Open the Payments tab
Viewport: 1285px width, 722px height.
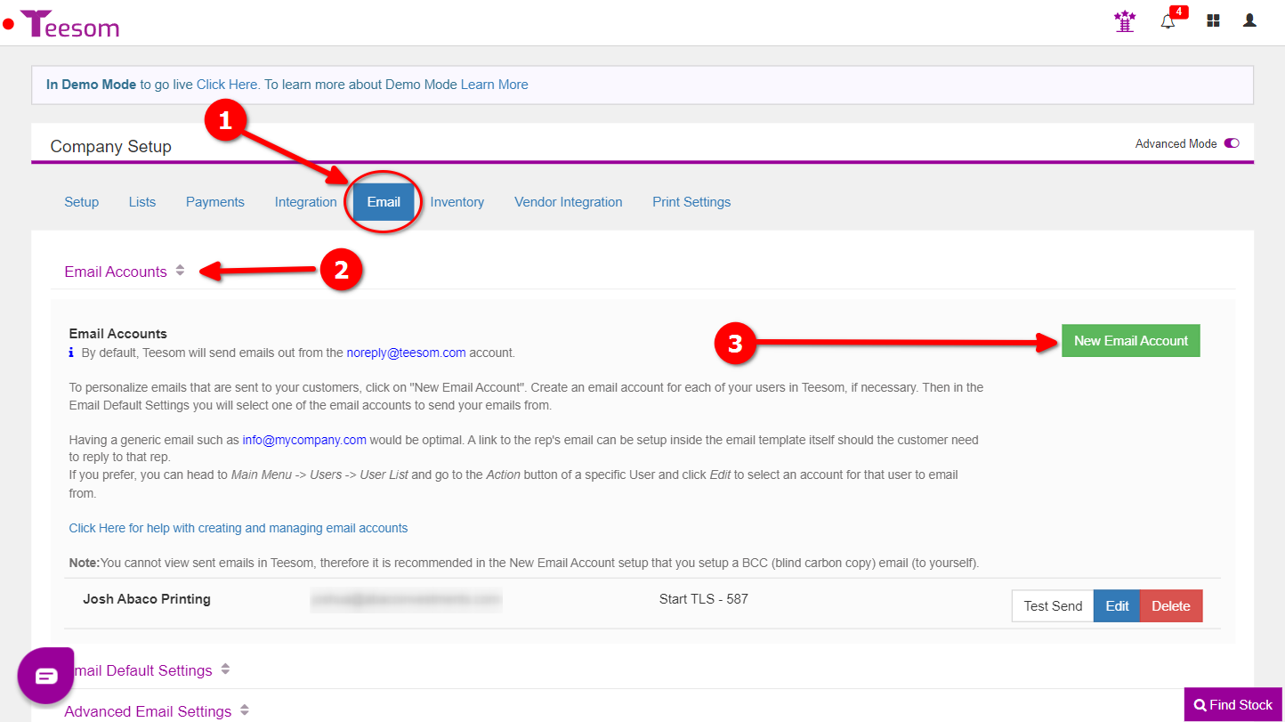215,202
